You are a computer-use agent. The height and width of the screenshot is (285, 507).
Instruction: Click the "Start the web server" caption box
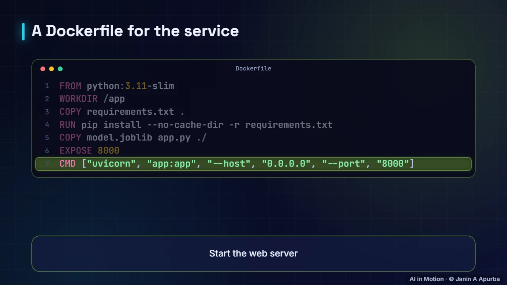(253, 254)
